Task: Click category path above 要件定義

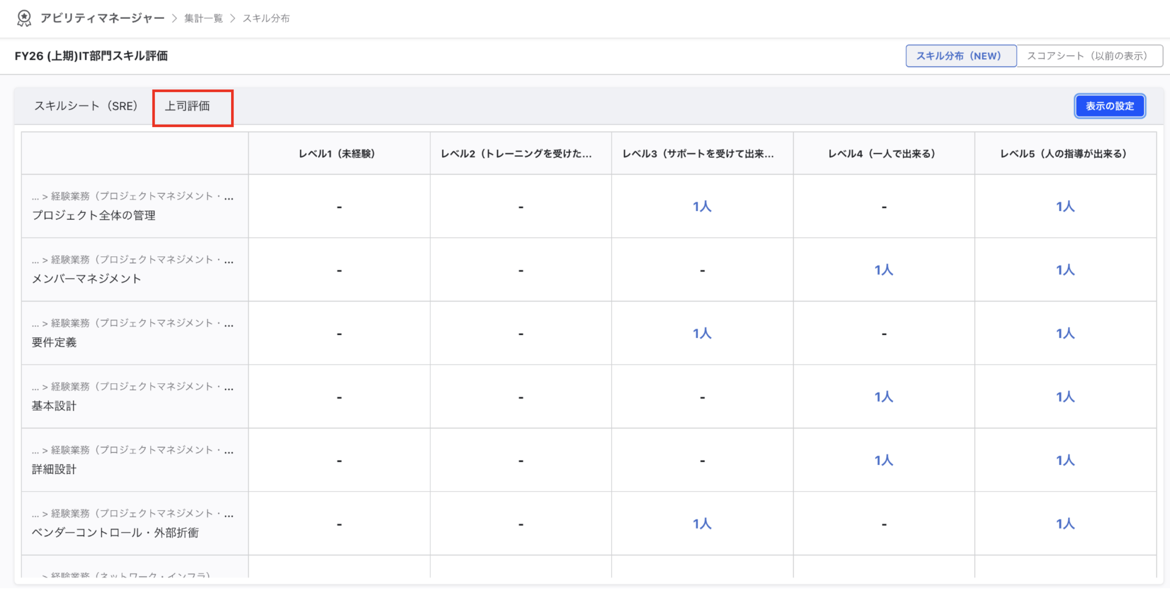Action: click(x=133, y=324)
